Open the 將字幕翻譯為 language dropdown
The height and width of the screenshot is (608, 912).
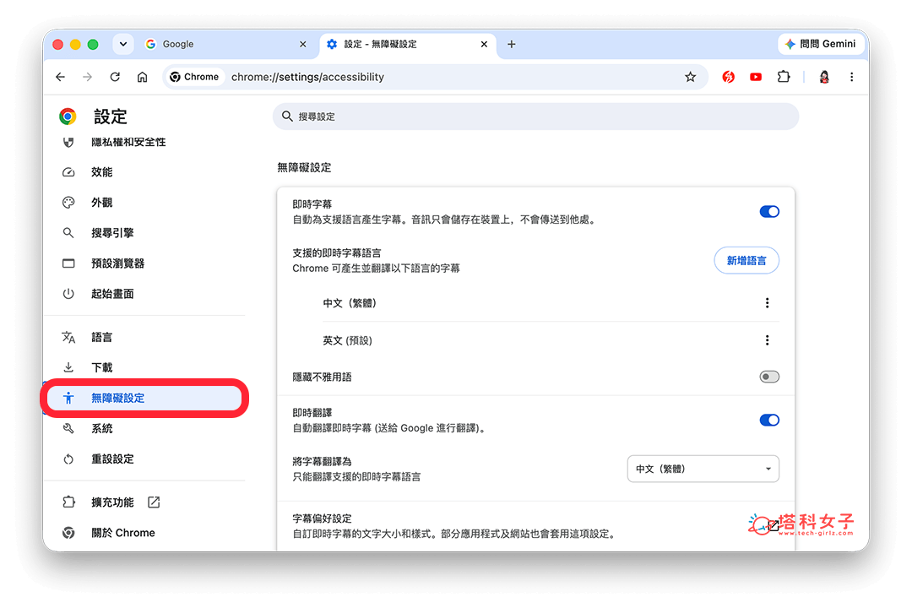tap(703, 469)
